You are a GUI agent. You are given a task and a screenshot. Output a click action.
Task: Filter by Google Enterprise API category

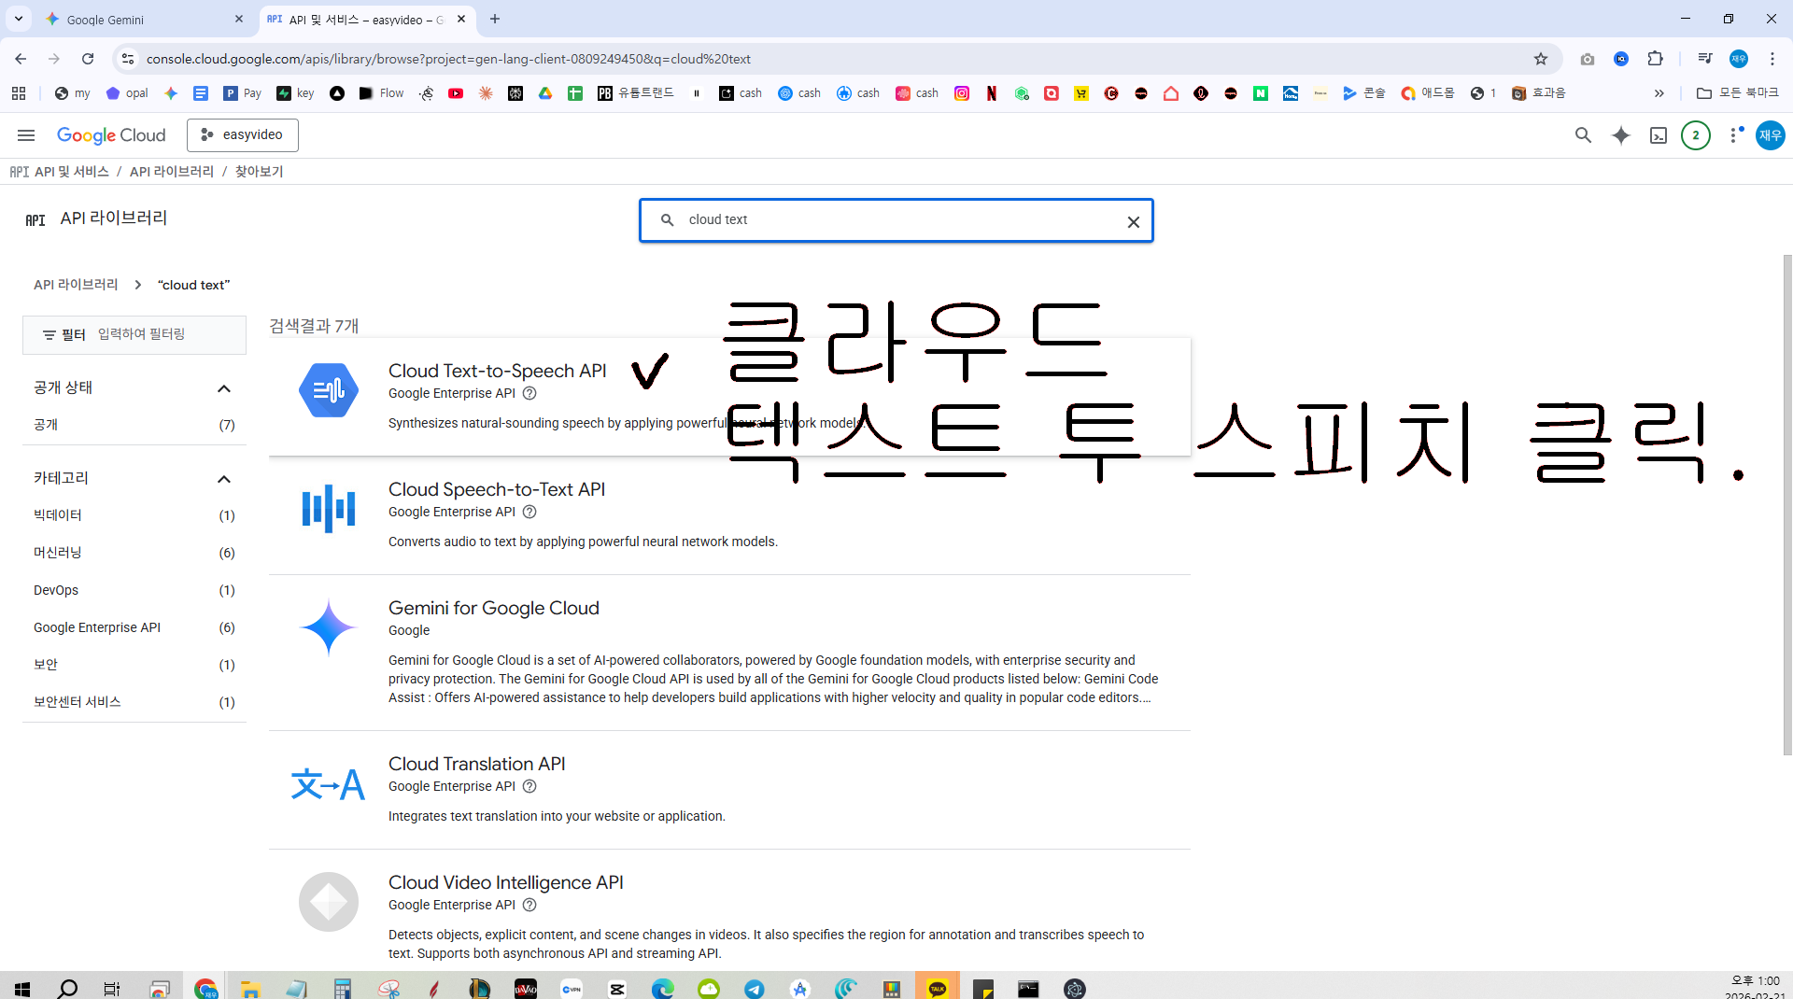pyautogui.click(x=97, y=627)
